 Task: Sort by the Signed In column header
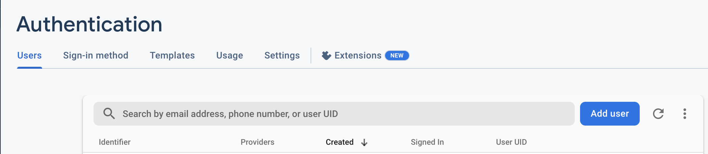pyautogui.click(x=427, y=142)
